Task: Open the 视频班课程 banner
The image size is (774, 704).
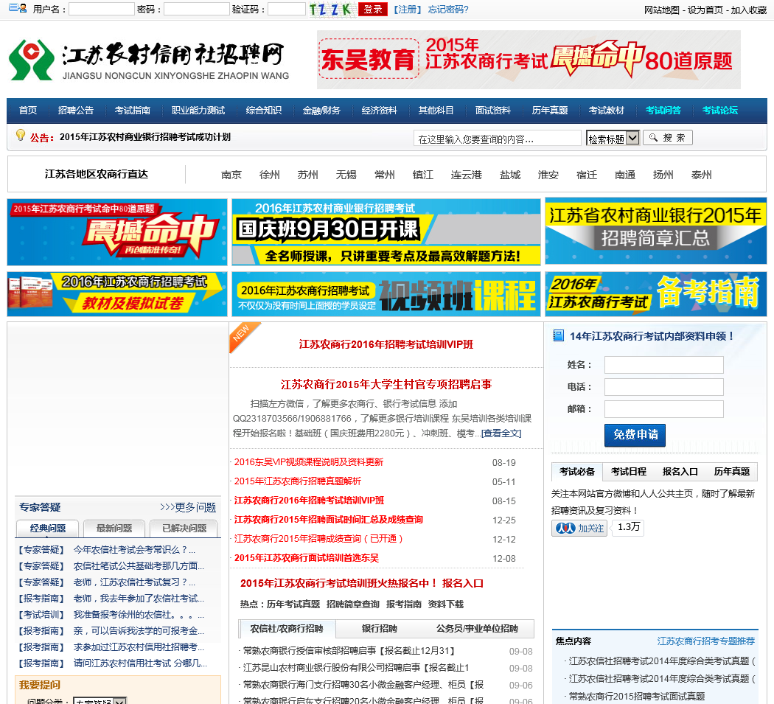Action: pyautogui.click(x=386, y=294)
